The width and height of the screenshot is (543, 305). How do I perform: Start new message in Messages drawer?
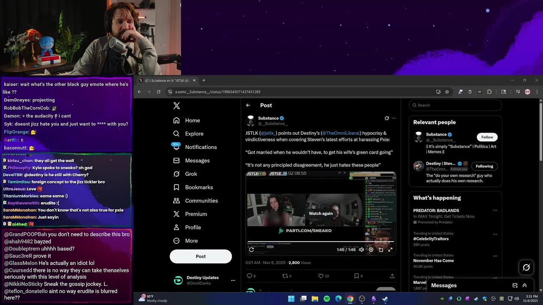pos(515,286)
